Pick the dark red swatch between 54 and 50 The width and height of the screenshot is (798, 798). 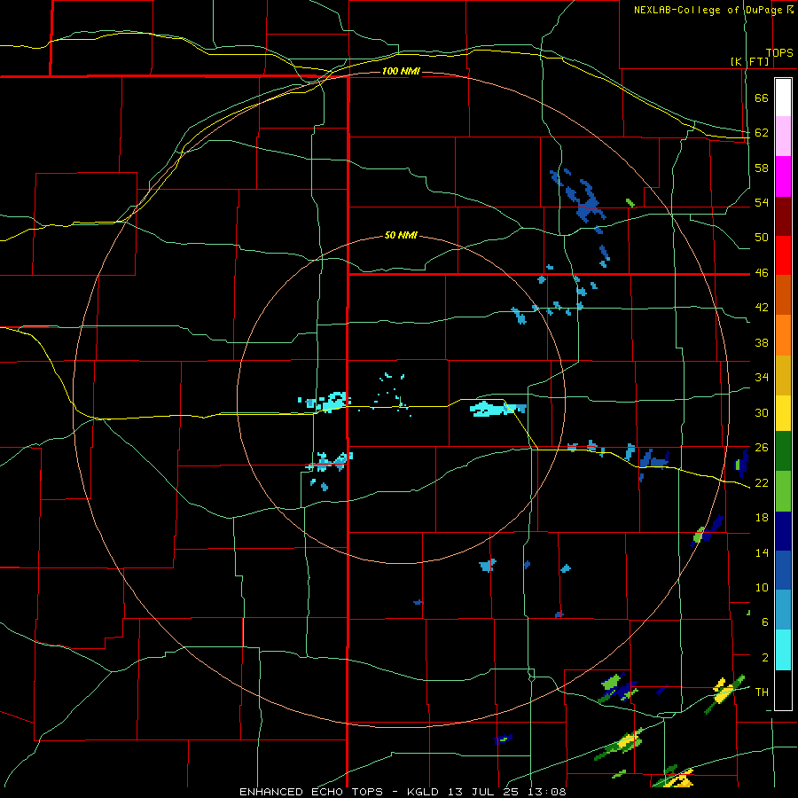(x=783, y=216)
